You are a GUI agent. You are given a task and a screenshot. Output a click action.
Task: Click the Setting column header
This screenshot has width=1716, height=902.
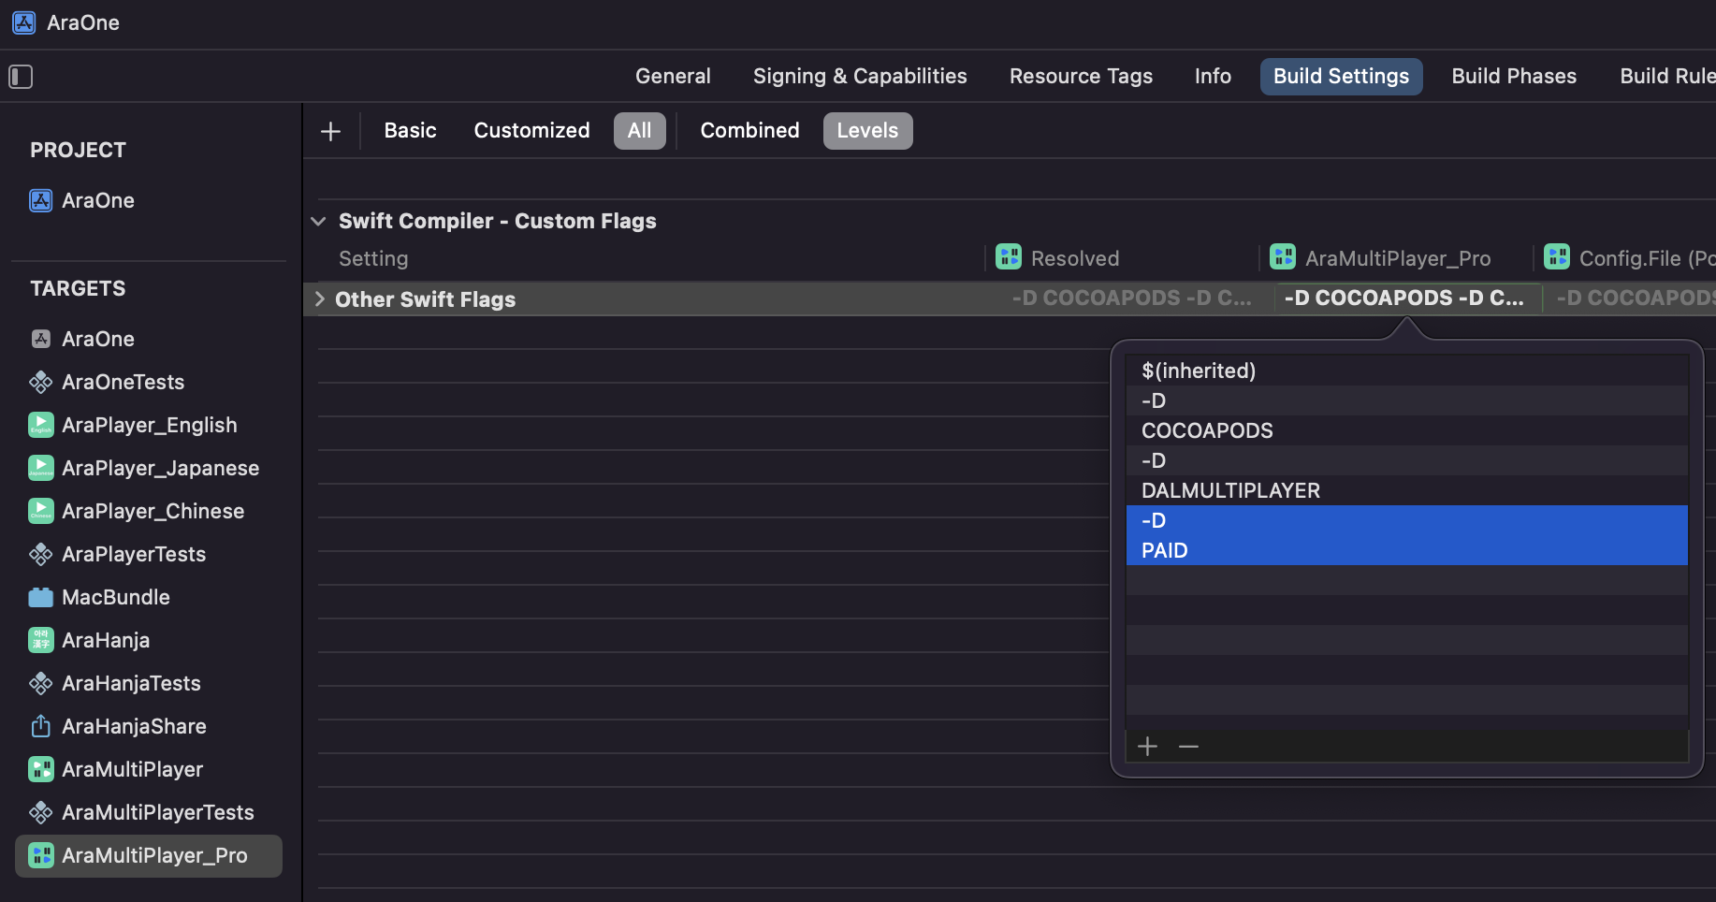coord(373,258)
